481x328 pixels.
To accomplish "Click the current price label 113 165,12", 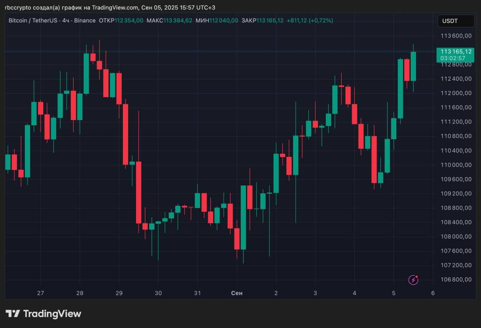I will (456, 51).
